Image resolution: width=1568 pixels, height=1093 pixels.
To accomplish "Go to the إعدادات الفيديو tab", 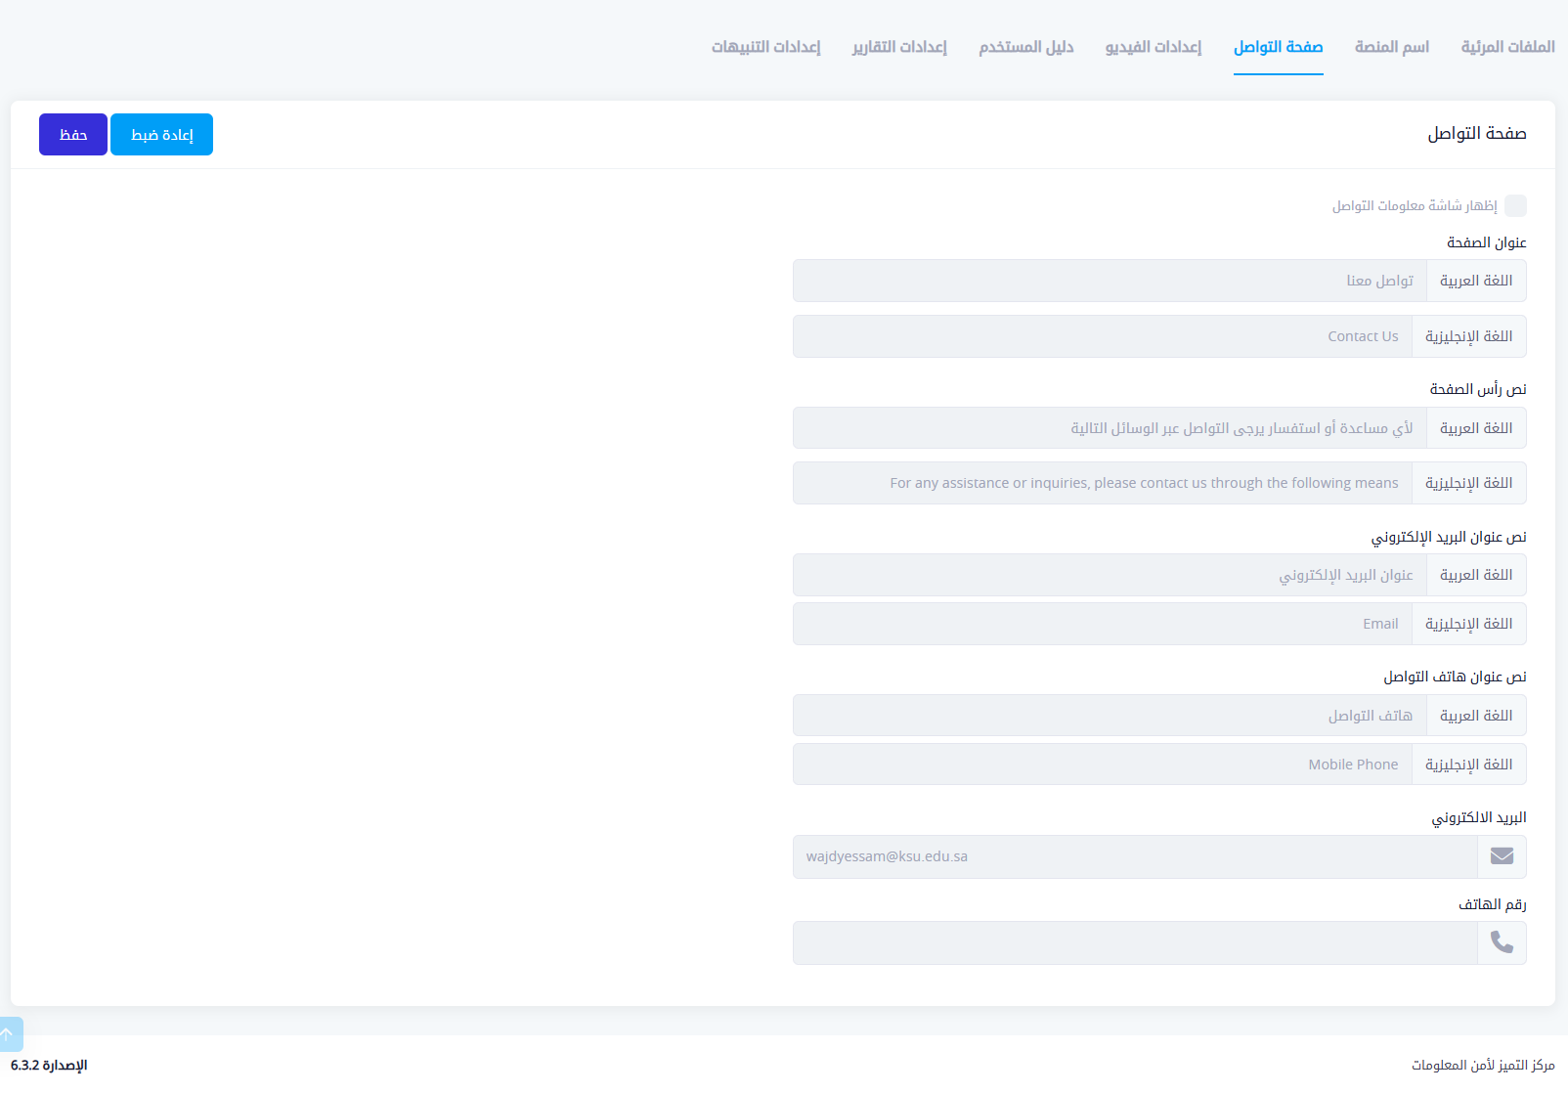I will click(x=1154, y=47).
